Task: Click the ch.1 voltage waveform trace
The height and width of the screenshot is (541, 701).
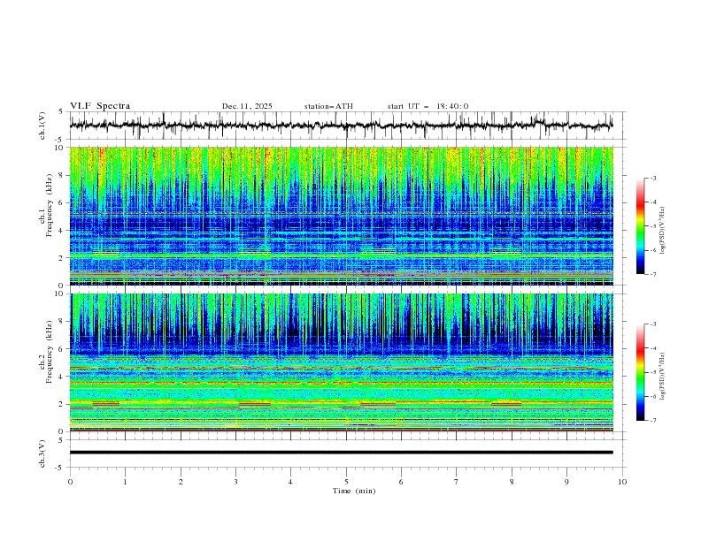Action: tap(341, 125)
